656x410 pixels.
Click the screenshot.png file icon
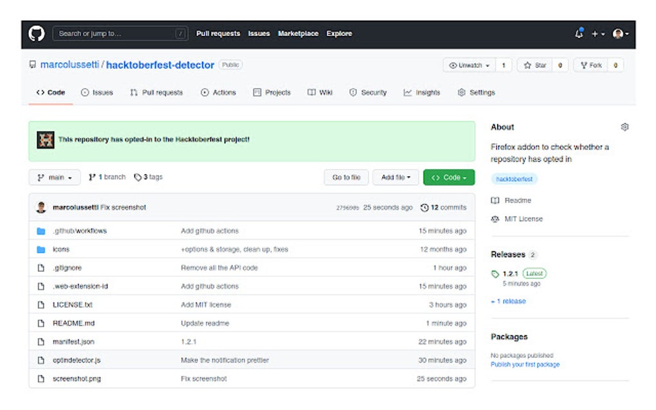40,379
